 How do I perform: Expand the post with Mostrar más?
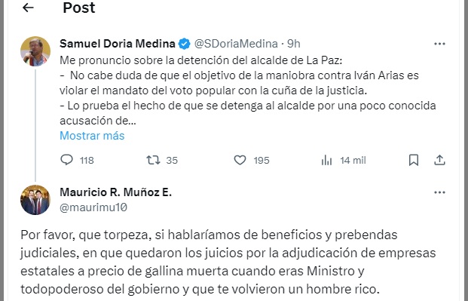92,136
